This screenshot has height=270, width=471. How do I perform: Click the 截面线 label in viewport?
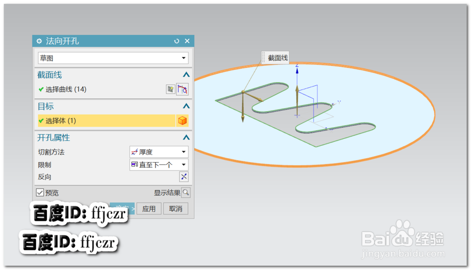tap(277, 58)
